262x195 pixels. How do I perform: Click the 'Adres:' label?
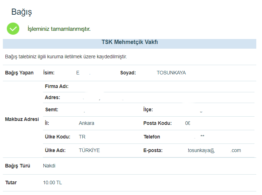click(x=53, y=97)
